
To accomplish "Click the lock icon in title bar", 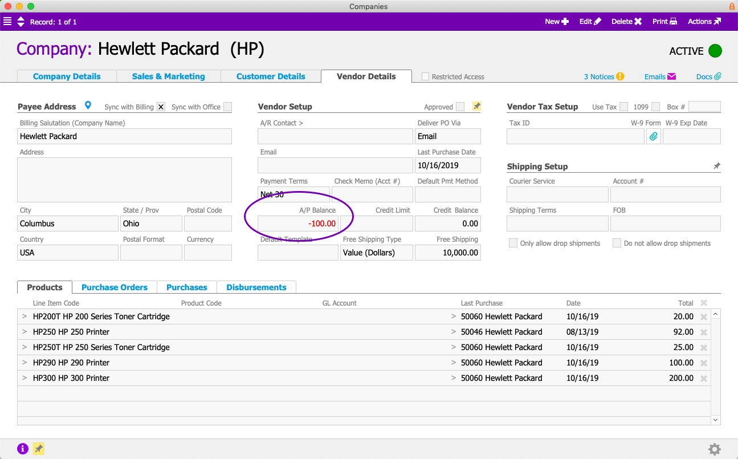I will (x=732, y=6).
